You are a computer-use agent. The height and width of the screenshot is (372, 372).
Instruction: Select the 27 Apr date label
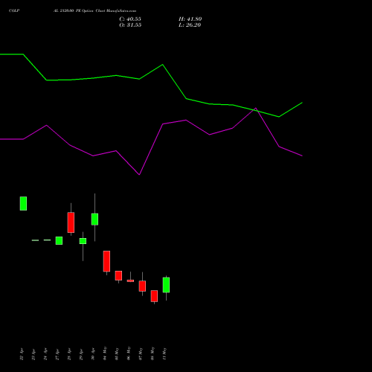57,354
